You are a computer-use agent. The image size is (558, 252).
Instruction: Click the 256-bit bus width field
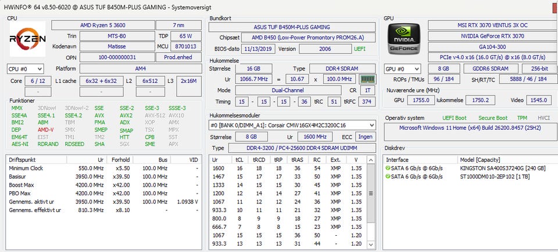pos(540,68)
